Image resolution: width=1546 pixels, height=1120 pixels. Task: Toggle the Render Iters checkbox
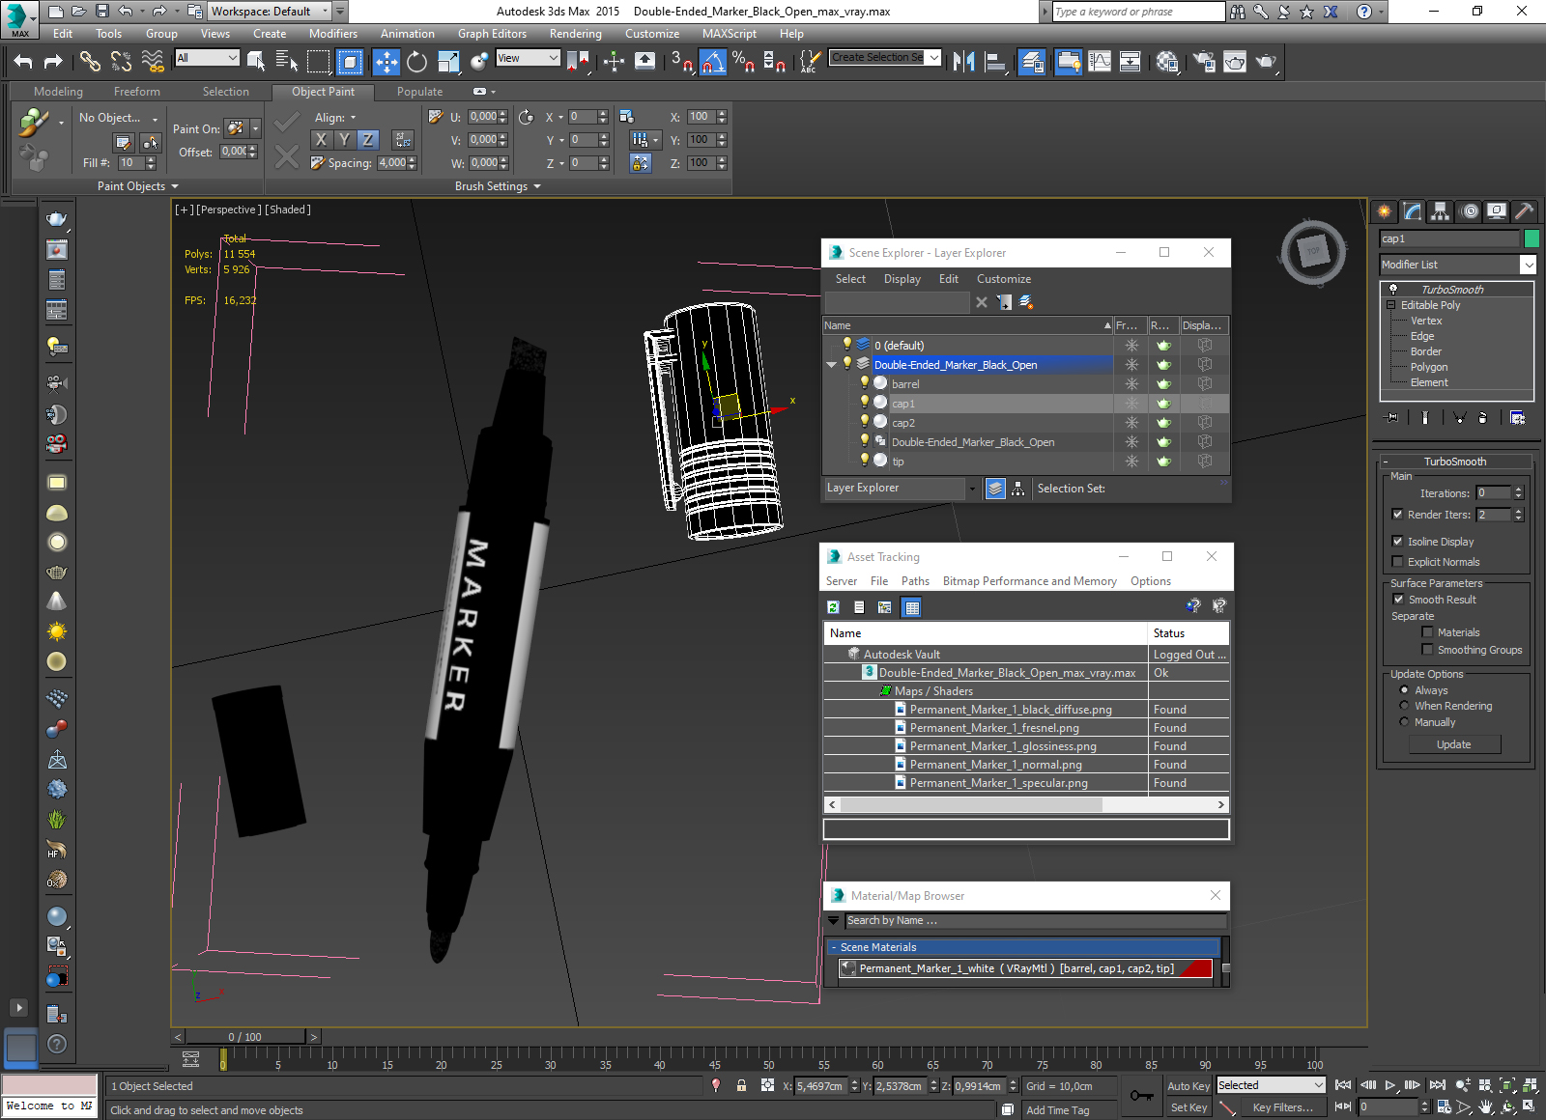(x=1397, y=515)
